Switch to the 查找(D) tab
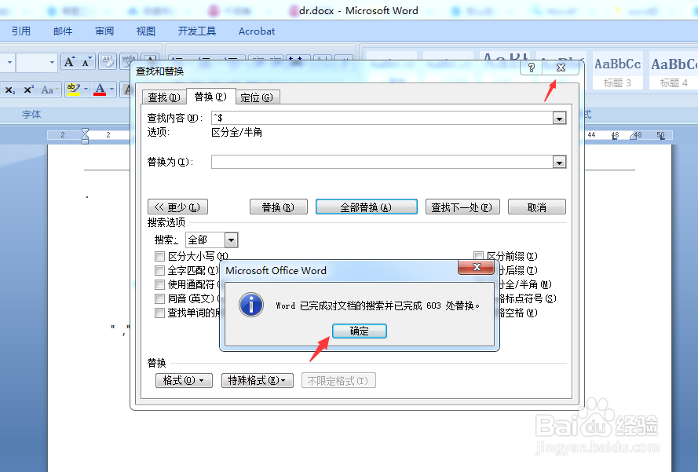Screen dimensions: 698x472 click(164, 97)
